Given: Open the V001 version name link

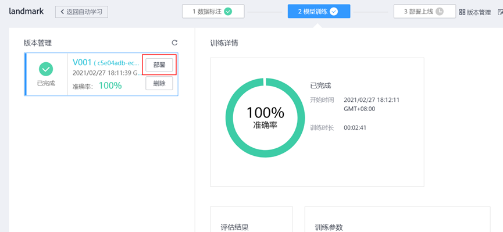Looking at the screenshot, I should [82, 62].
